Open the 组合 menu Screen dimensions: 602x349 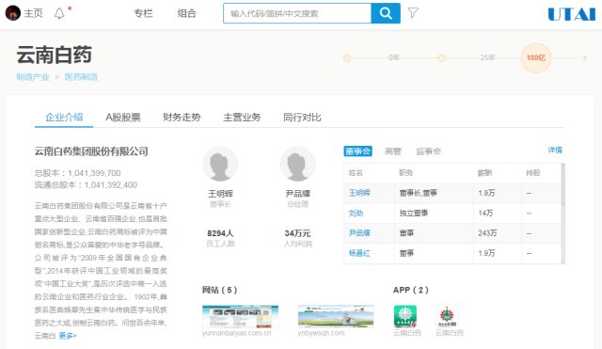tap(186, 13)
